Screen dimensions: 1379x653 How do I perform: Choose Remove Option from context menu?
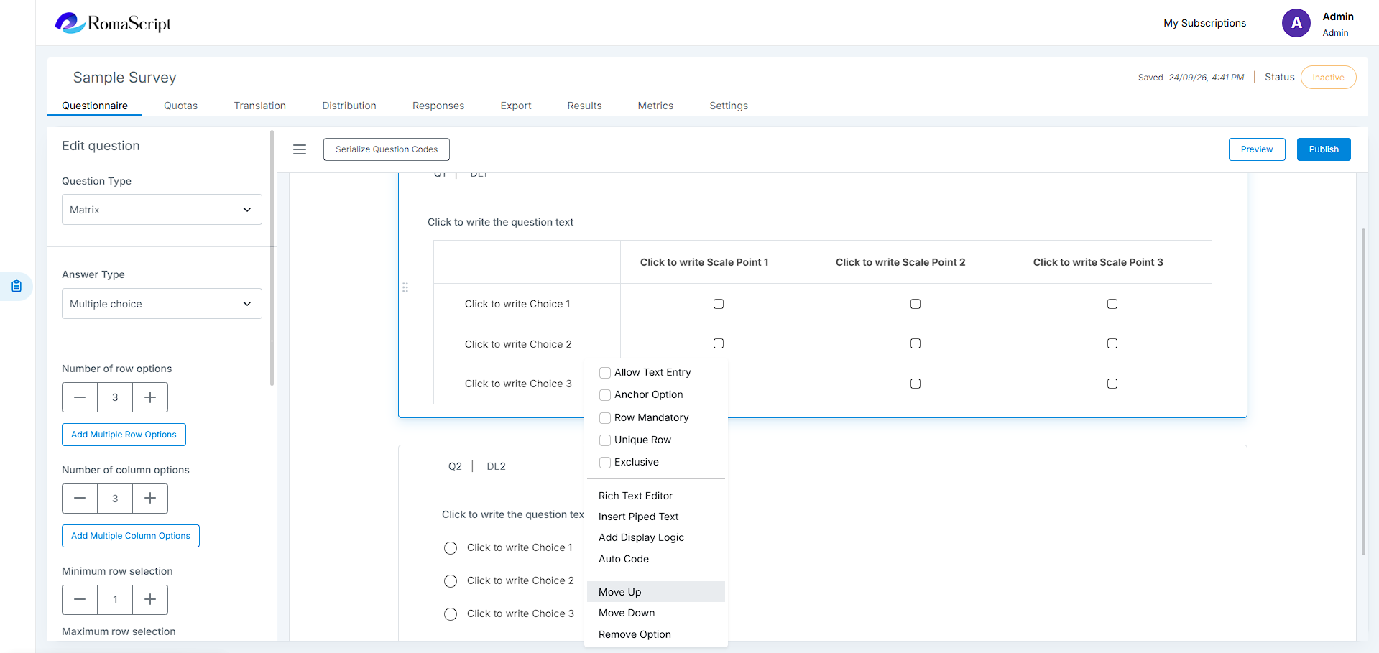tap(655, 634)
